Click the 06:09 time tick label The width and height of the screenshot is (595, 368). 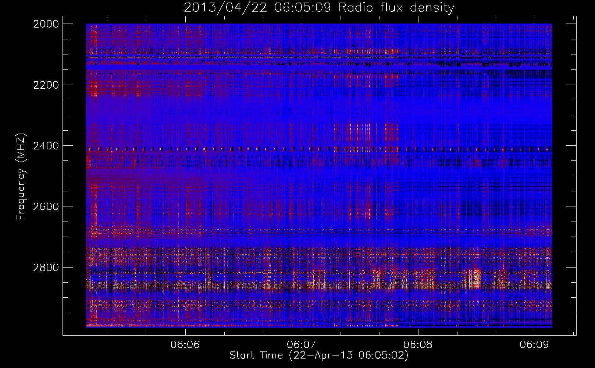click(534, 344)
